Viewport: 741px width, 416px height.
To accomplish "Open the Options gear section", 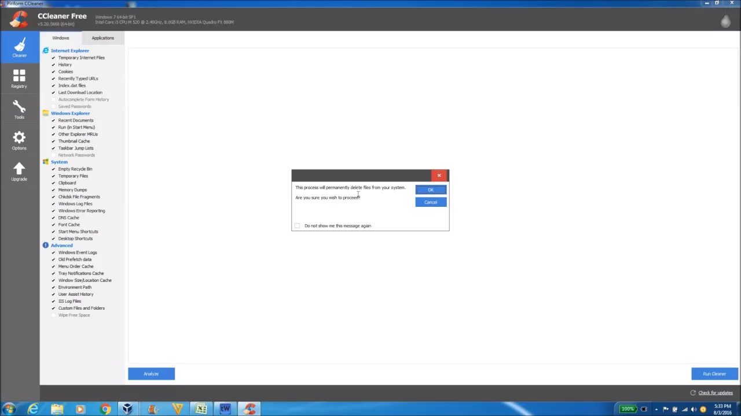I will [19, 141].
